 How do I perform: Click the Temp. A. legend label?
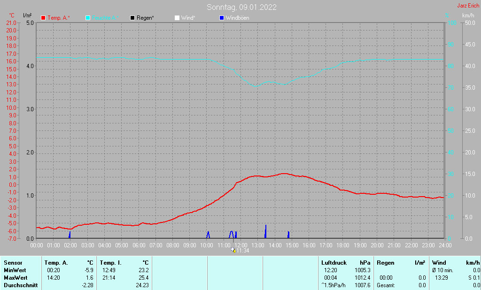(59, 18)
